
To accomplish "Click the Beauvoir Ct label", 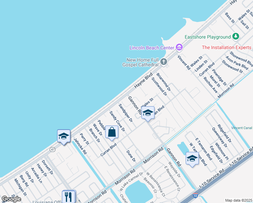I will coord(150,185).
